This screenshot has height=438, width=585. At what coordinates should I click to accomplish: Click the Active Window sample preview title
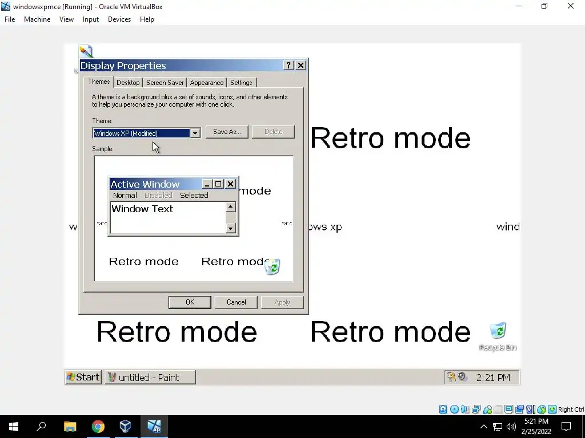coord(145,184)
